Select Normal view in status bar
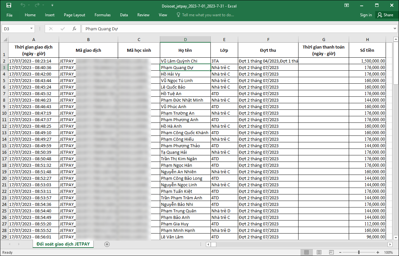The height and width of the screenshot is (256, 399). point(306,252)
